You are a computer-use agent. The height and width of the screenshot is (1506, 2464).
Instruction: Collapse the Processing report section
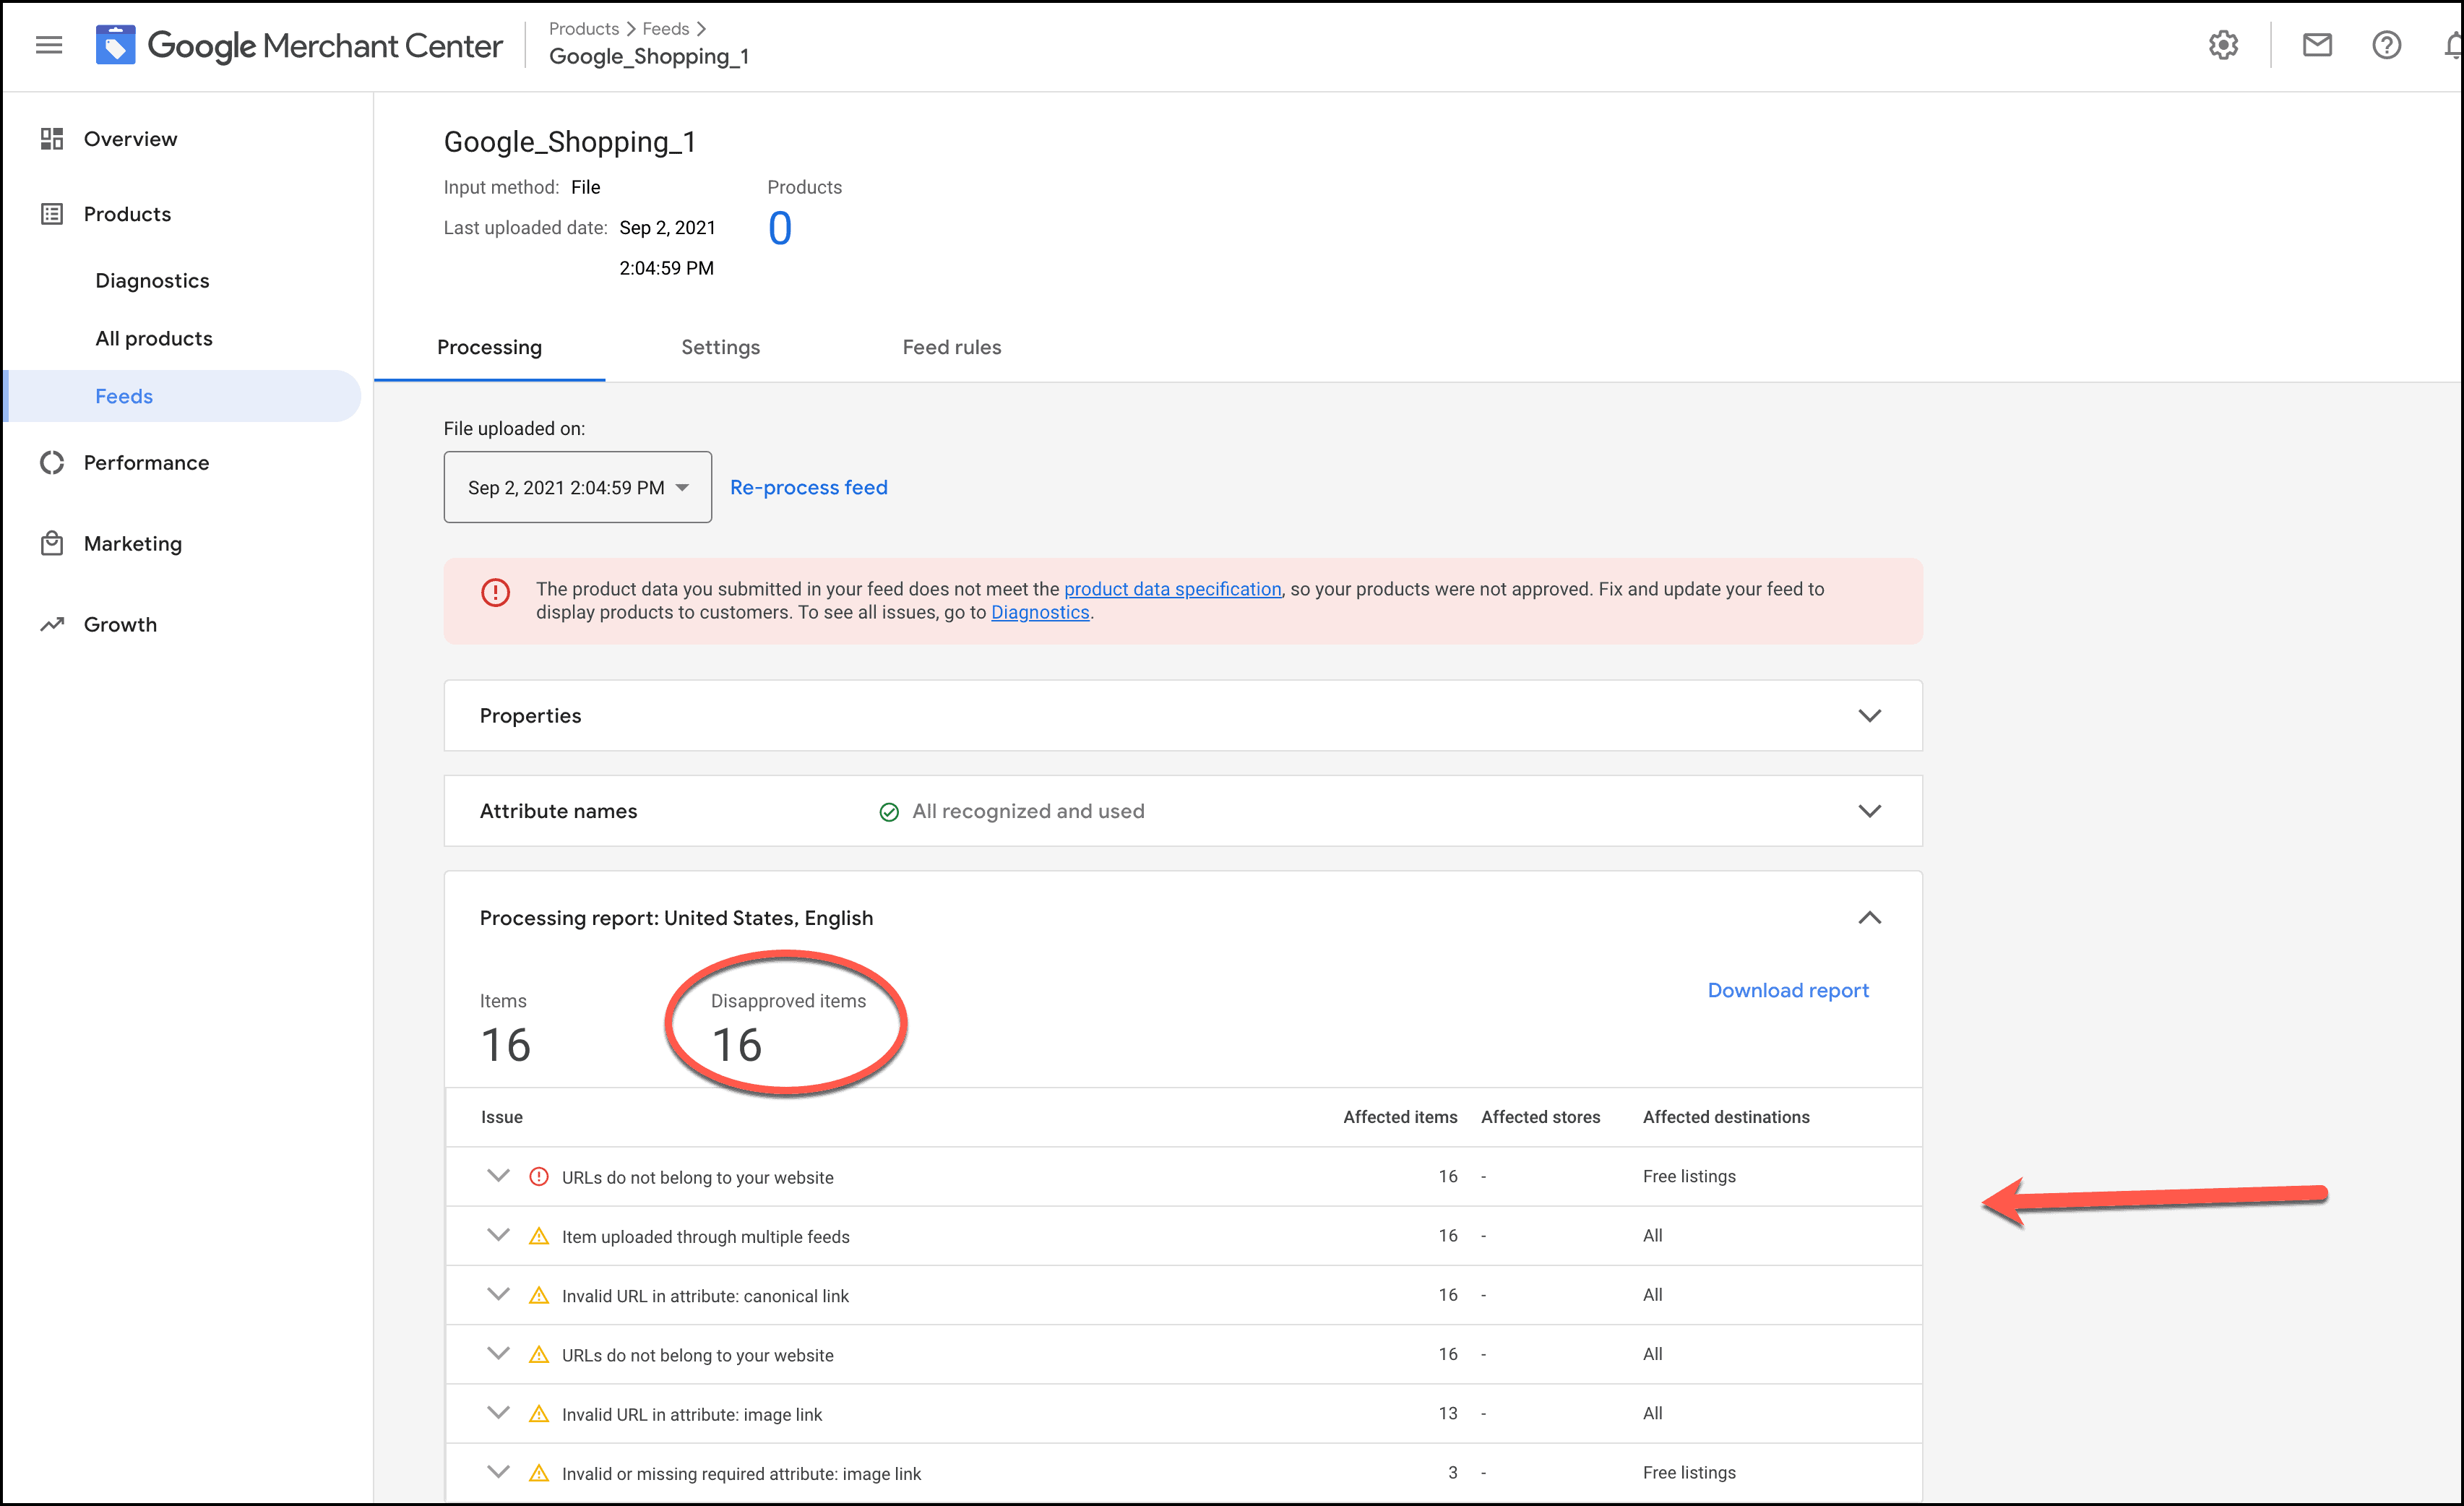click(x=1869, y=918)
